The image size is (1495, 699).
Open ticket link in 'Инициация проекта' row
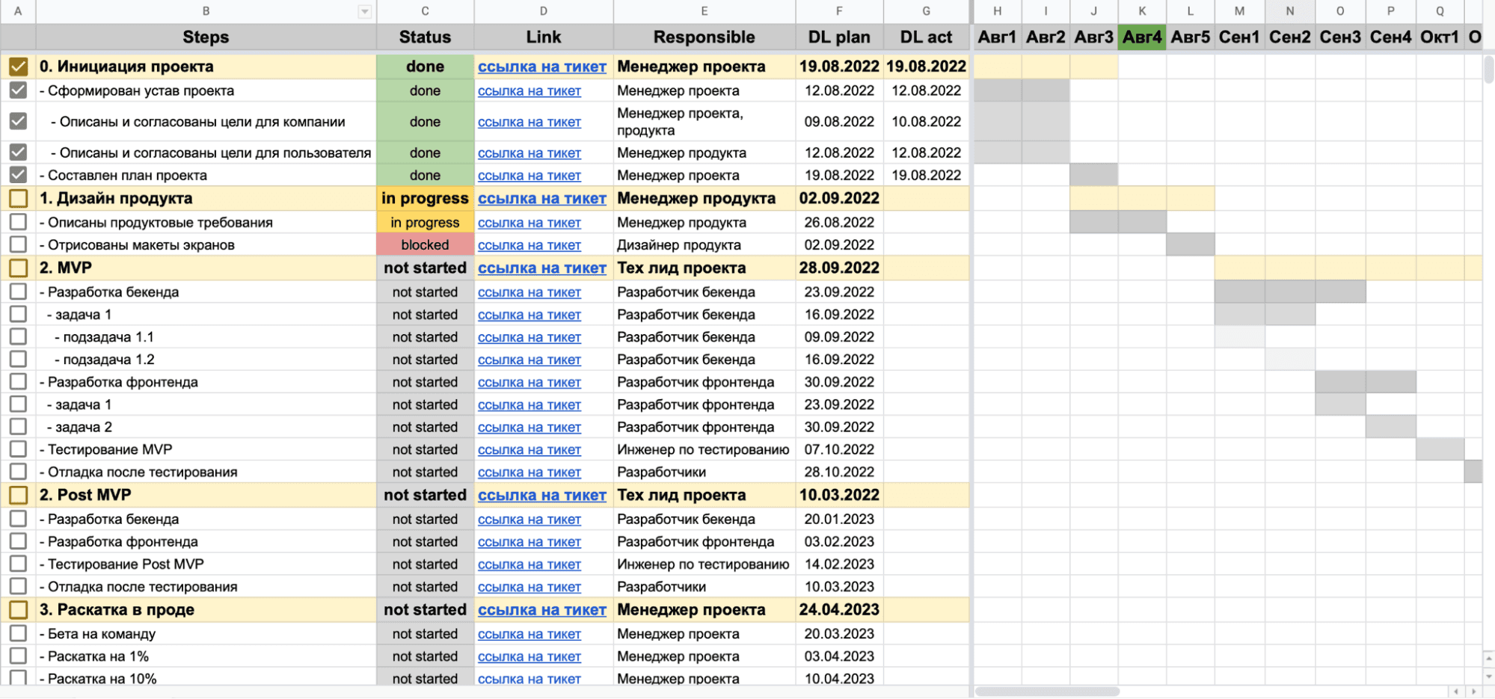pos(542,67)
